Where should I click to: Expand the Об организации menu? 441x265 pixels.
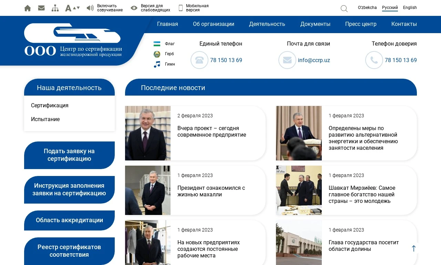(x=214, y=24)
